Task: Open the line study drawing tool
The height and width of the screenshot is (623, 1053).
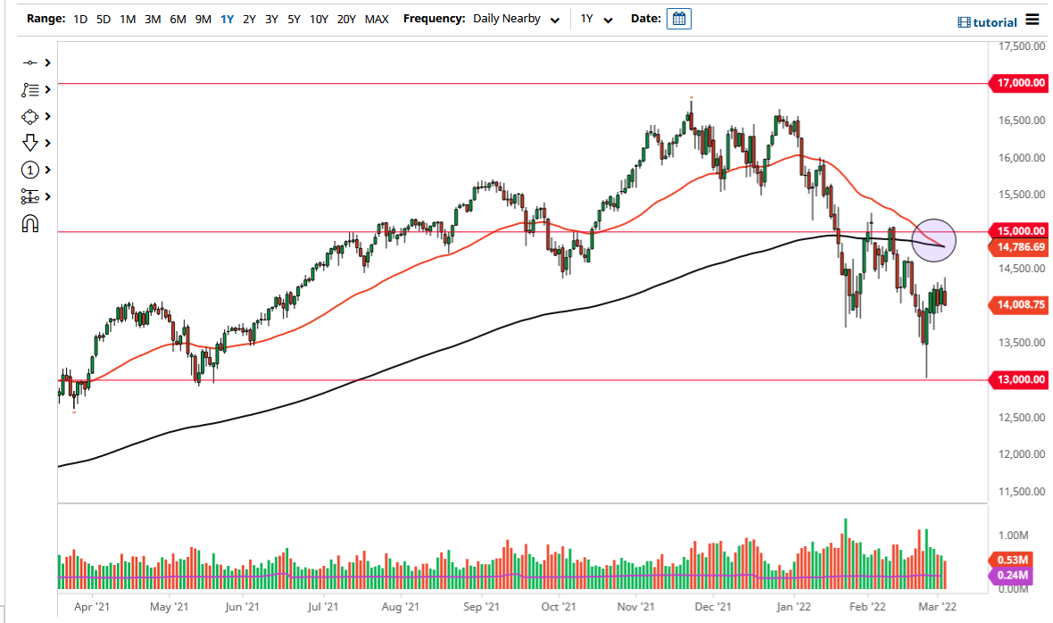Action: pyautogui.click(x=29, y=89)
